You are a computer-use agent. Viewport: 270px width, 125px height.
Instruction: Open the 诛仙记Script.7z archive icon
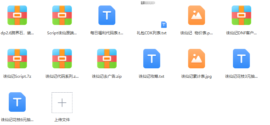17,59
